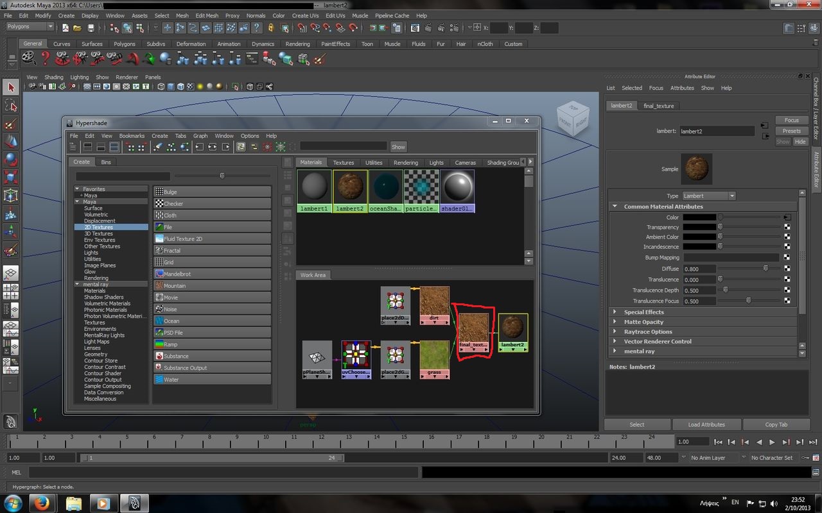Click the Color swatch of lambert2
Image resolution: width=822 pixels, height=513 pixels.
tap(699, 217)
